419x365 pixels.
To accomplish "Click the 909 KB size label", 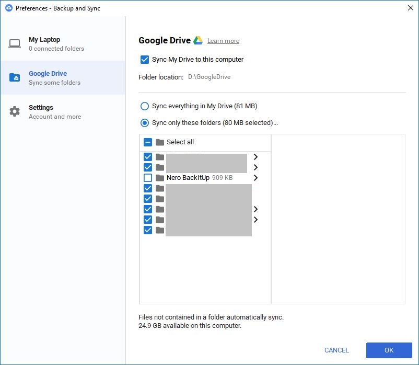I will click(223, 178).
